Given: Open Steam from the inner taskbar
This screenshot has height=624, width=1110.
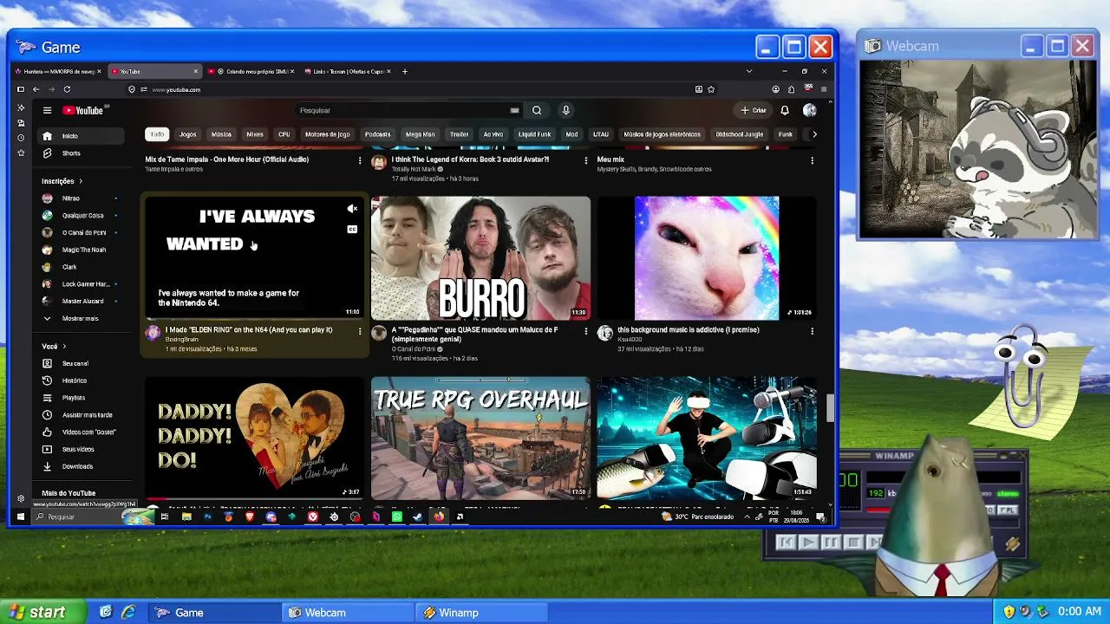Looking at the screenshot, I should [x=418, y=517].
